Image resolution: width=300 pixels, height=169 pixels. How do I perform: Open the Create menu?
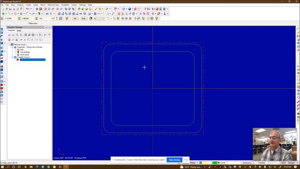28,5
